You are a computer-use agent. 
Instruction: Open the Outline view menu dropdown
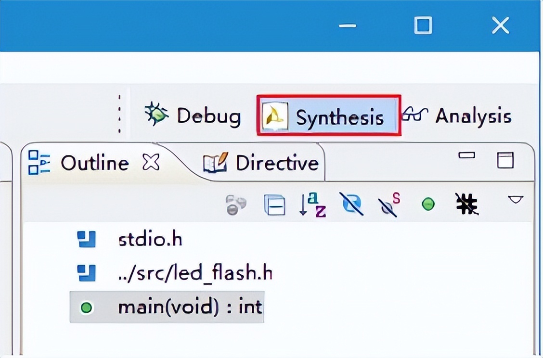(515, 200)
